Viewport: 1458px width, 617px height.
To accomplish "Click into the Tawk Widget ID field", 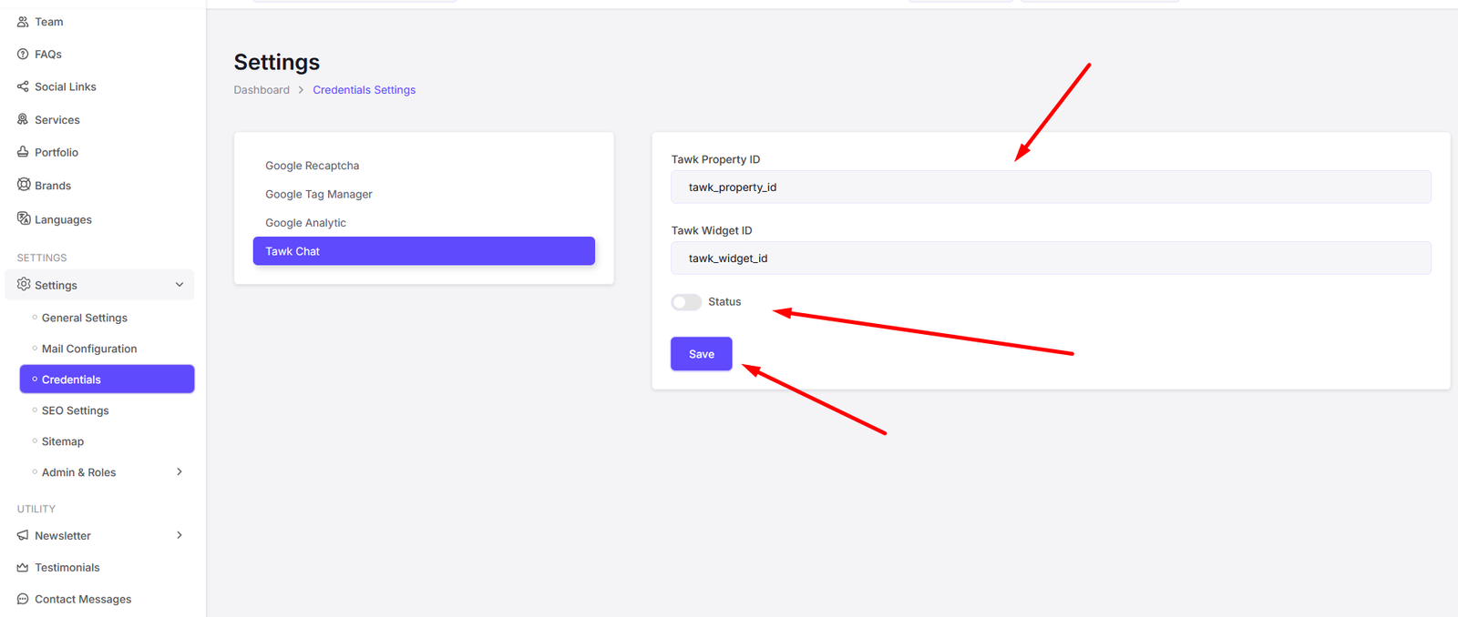I will pos(1050,258).
